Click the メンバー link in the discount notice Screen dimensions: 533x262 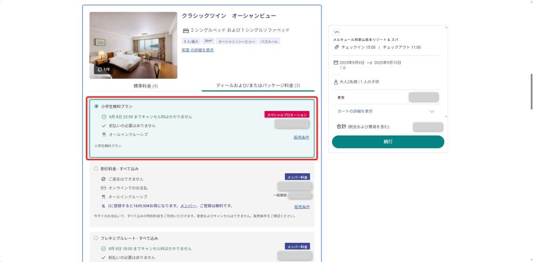(x=187, y=206)
